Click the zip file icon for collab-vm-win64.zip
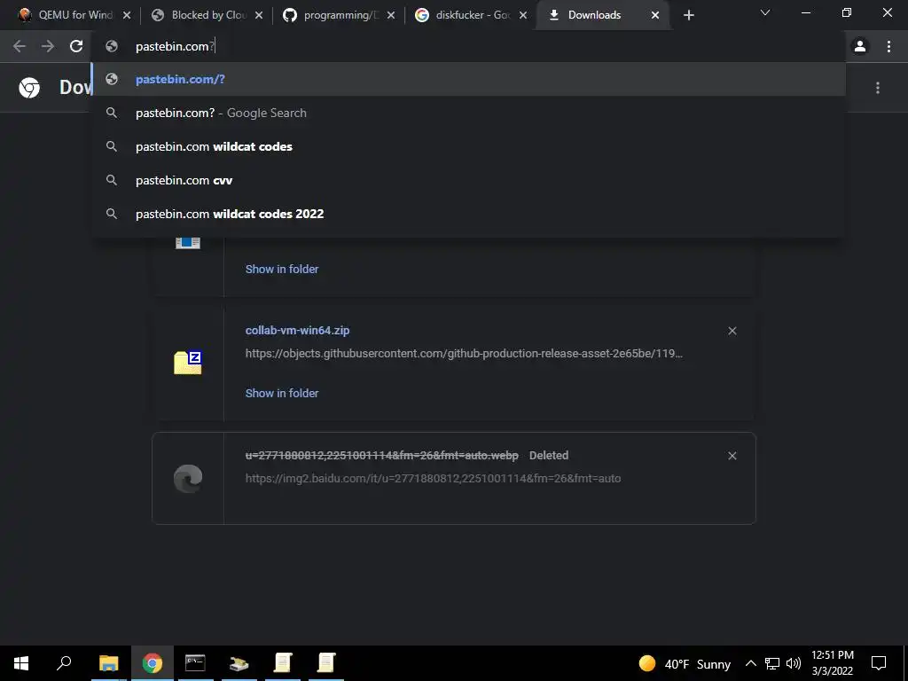The height and width of the screenshot is (681, 908). click(188, 363)
